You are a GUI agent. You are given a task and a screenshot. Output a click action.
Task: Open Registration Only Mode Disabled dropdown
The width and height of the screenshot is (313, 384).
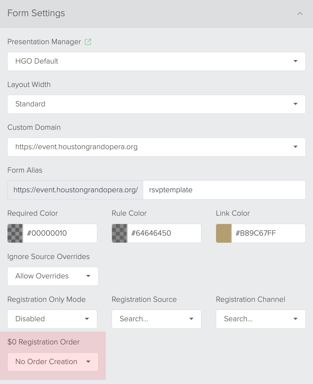click(x=52, y=319)
